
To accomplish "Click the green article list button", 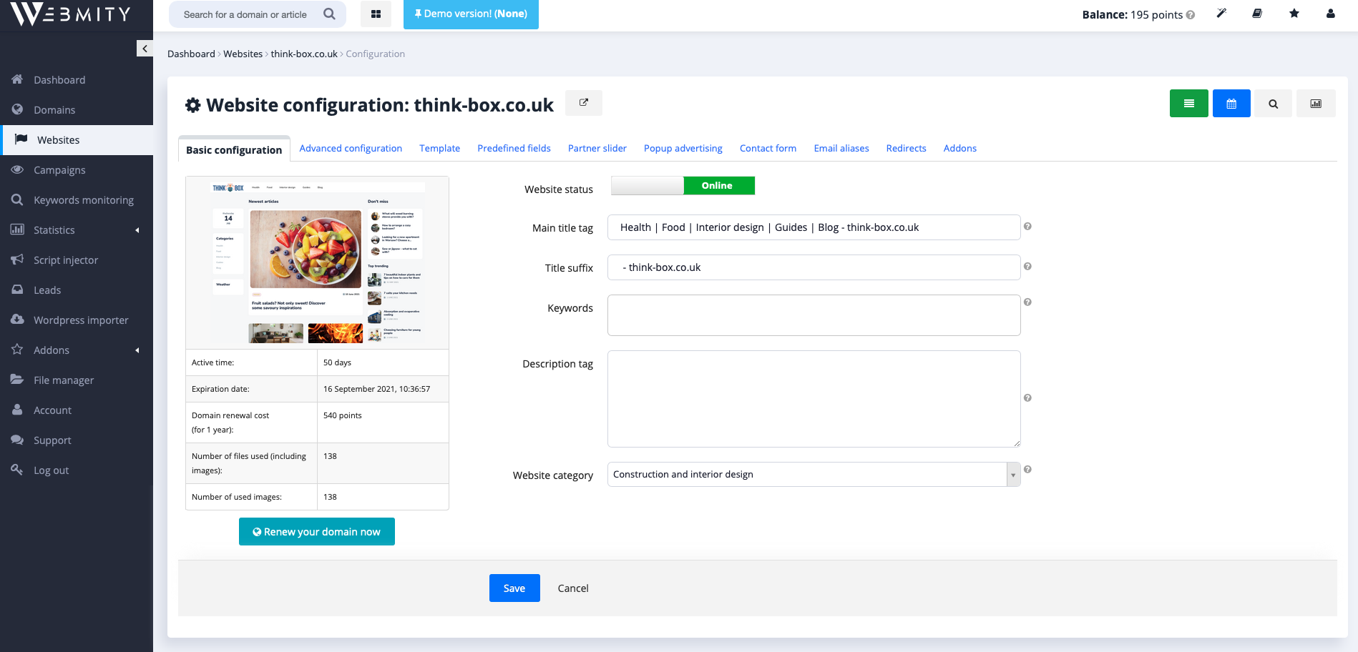I will pyautogui.click(x=1188, y=103).
